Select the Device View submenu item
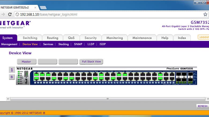Viewport: 209px width, 117px height. click(x=30, y=44)
